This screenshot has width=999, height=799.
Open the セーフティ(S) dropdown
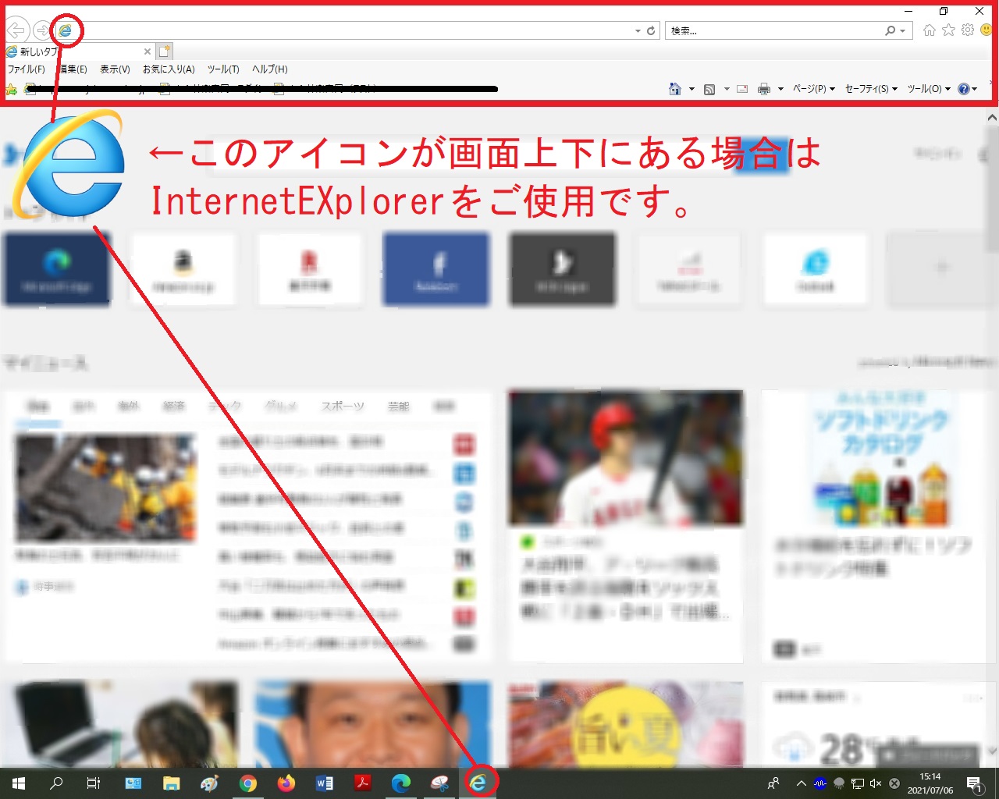click(x=872, y=89)
